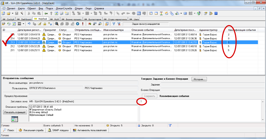Click the lock with question mark icon
Screen dimensions: 266x139
(x=3, y=24)
